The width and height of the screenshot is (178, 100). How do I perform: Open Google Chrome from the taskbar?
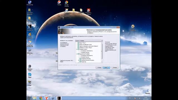coord(41,98)
